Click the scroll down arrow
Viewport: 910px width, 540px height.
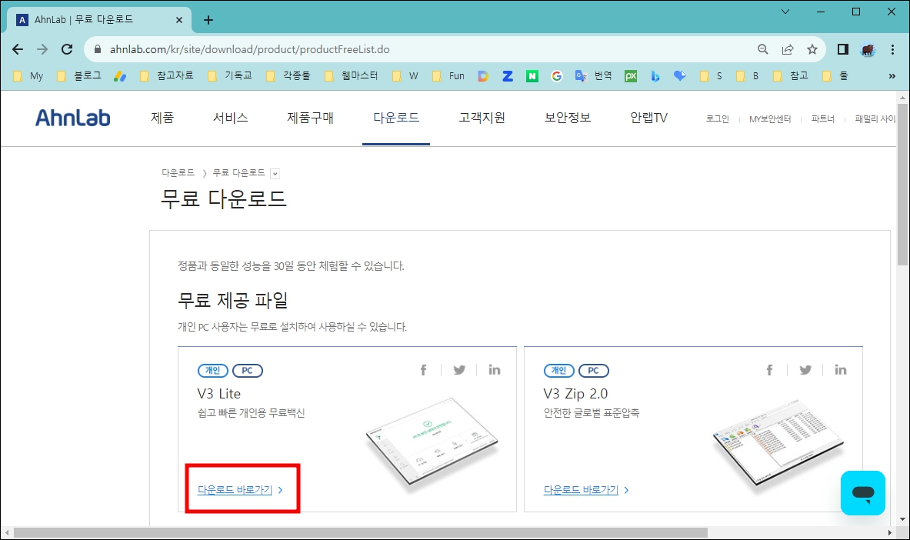pos(902,519)
